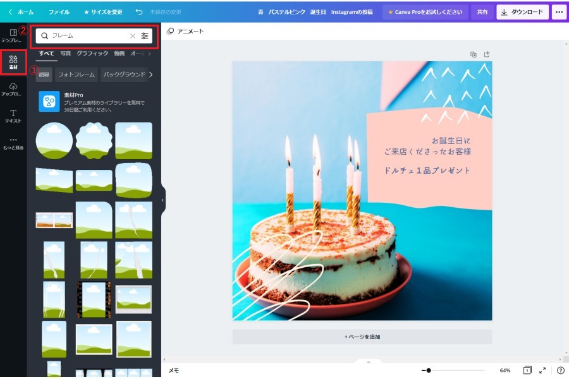
Task: Click the もっと見る more options icon
Action: pyautogui.click(x=13, y=143)
